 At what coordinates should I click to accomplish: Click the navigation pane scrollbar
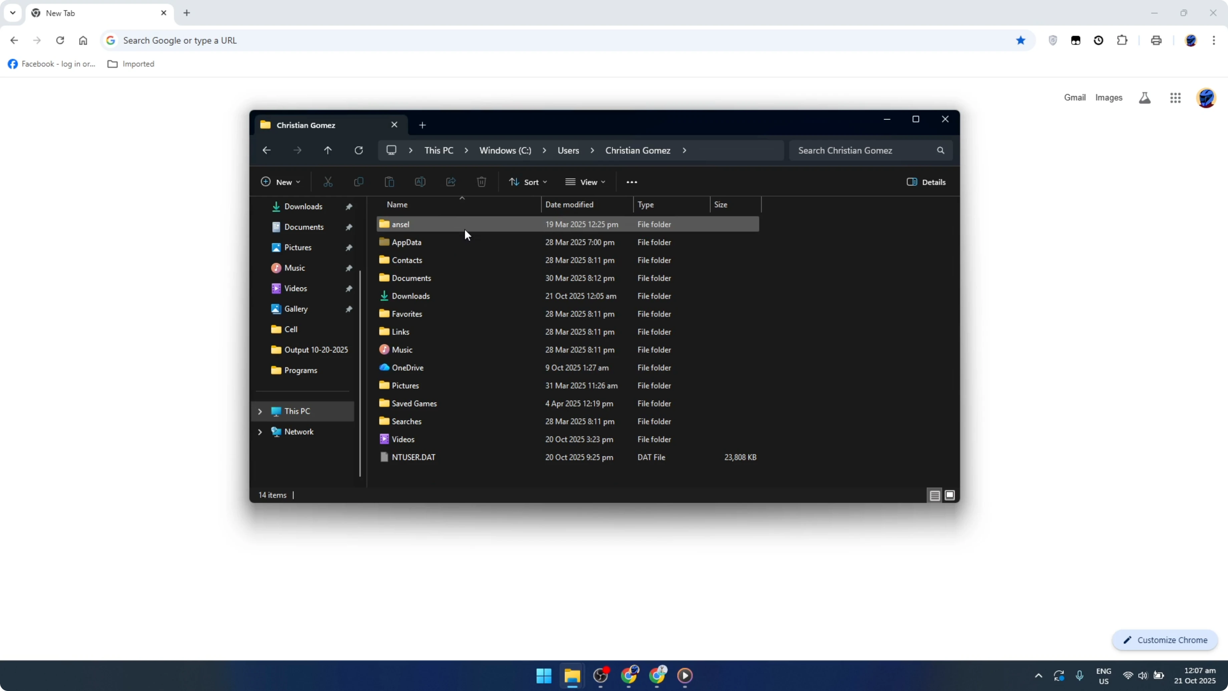pos(360,374)
